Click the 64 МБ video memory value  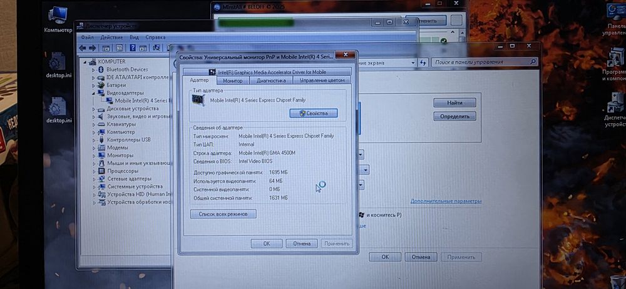(x=276, y=181)
